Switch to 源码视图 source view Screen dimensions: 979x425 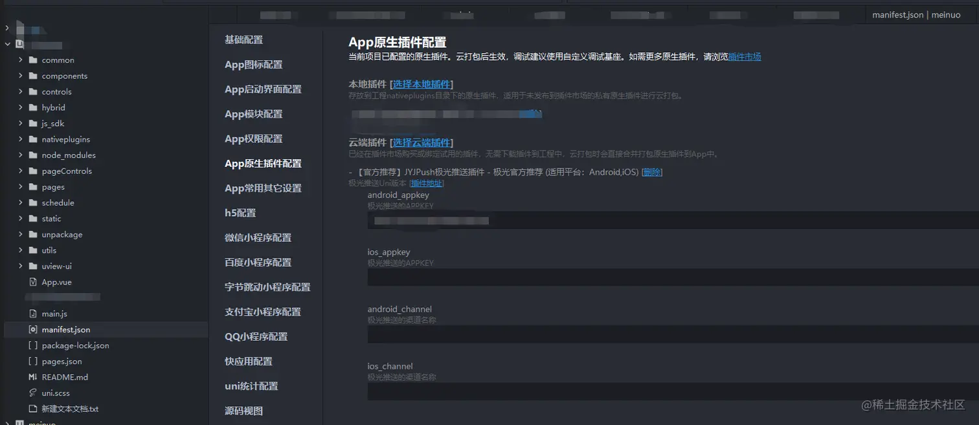(x=244, y=411)
